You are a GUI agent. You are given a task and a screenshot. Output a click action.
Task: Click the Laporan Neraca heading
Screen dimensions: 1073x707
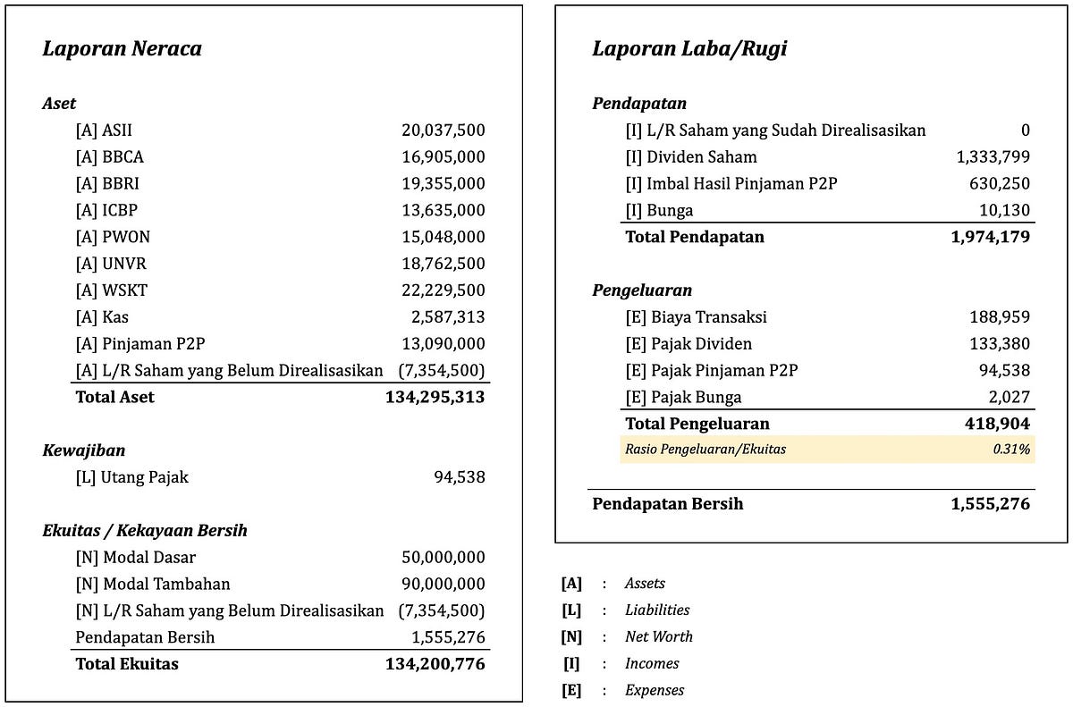(122, 48)
